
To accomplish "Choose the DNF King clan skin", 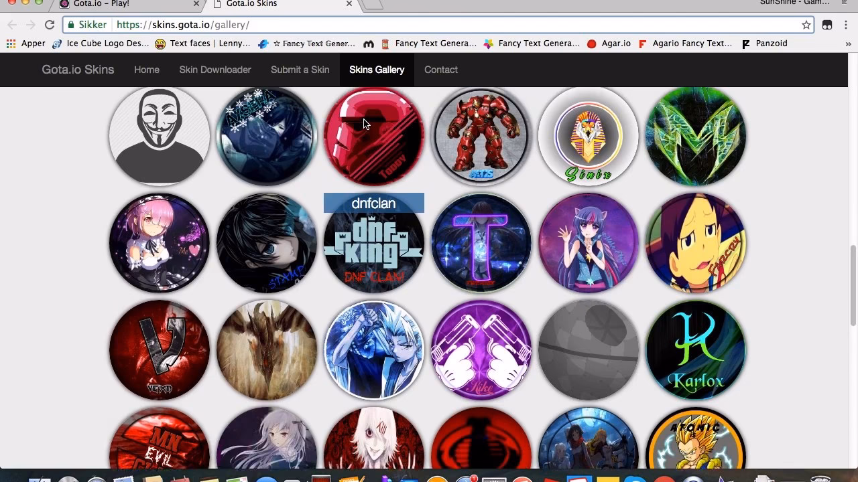I will click(374, 243).
